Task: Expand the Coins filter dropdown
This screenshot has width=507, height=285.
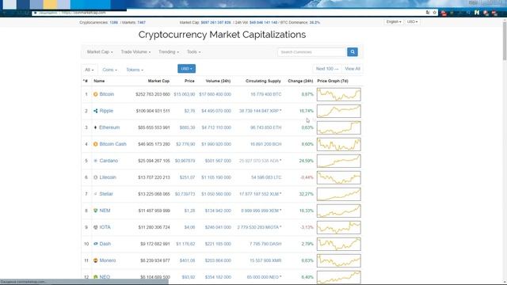Action: click(109, 70)
